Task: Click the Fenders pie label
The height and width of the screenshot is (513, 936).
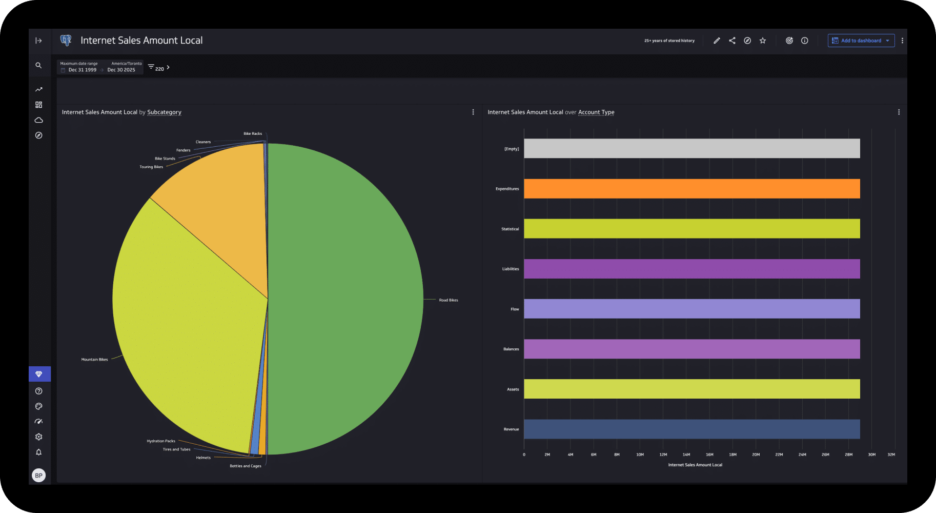Action: pos(184,150)
